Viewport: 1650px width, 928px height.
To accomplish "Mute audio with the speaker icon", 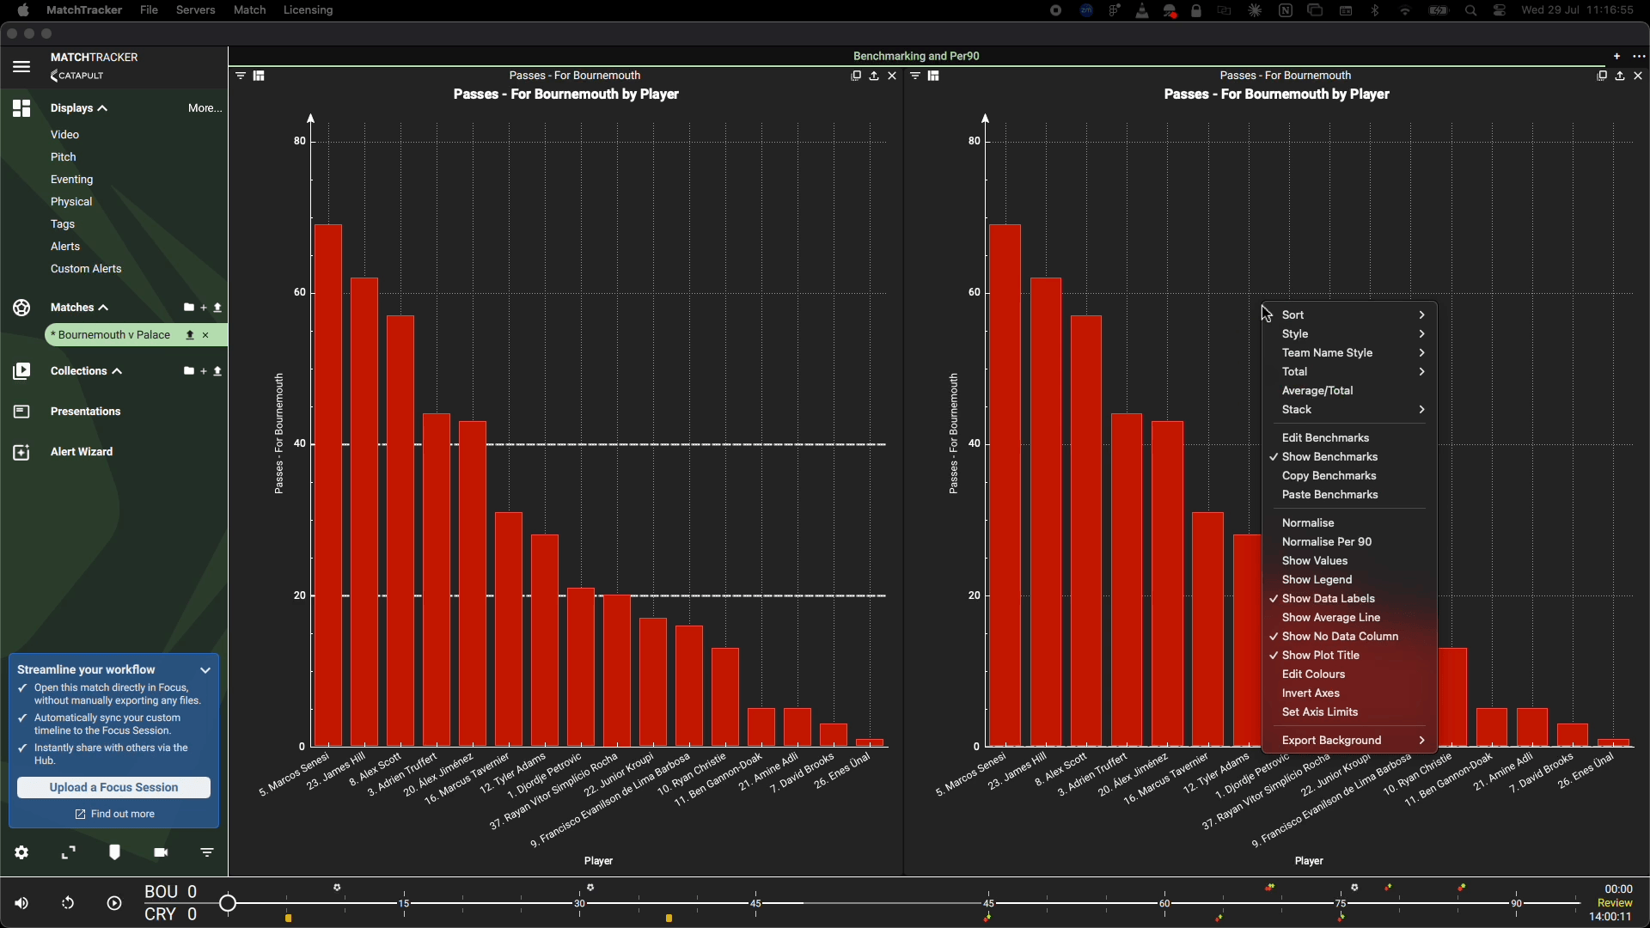I will click(21, 903).
